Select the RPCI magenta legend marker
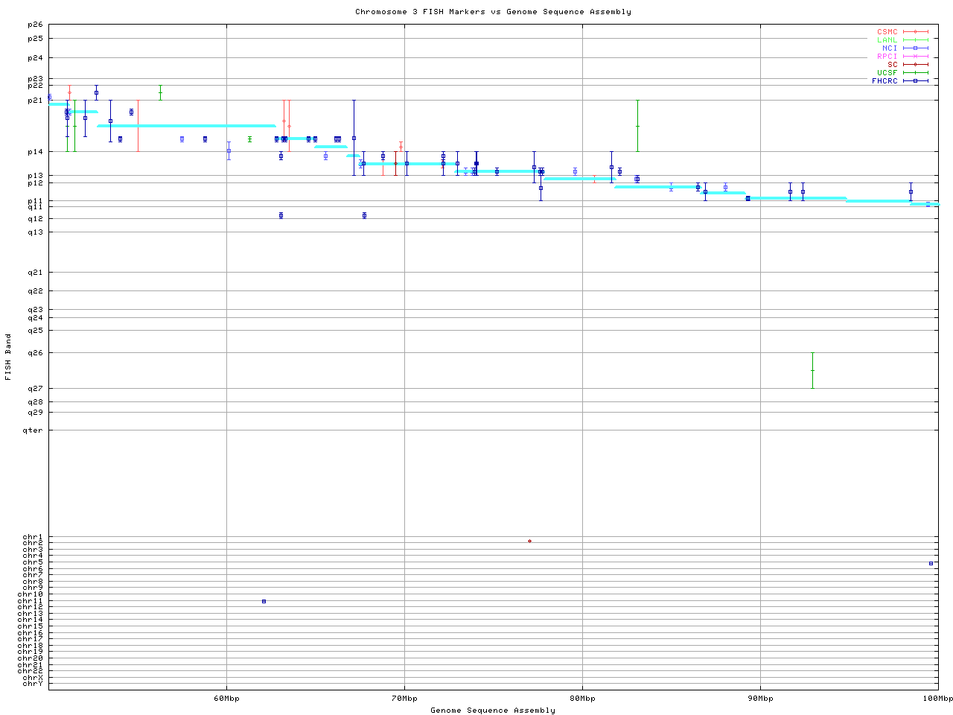Screen dimensions: 953x715 pyautogui.click(x=915, y=57)
